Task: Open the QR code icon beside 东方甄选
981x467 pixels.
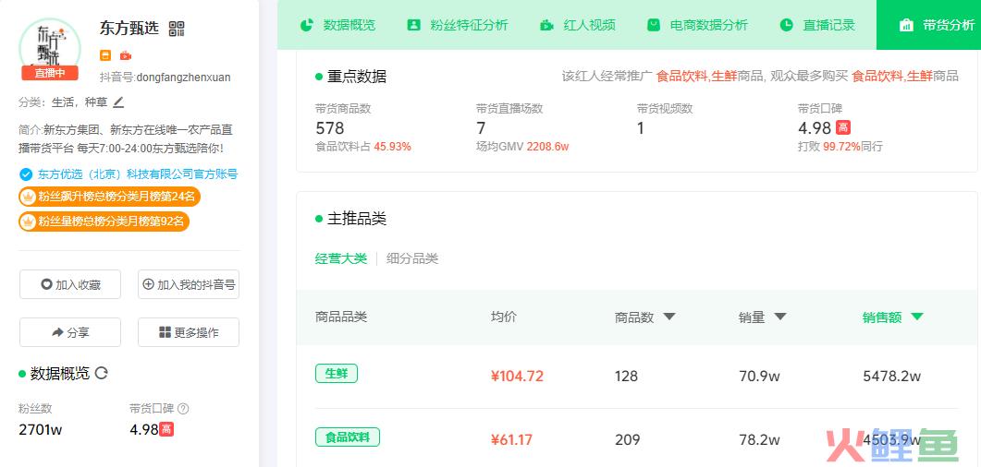Action: coord(177,28)
